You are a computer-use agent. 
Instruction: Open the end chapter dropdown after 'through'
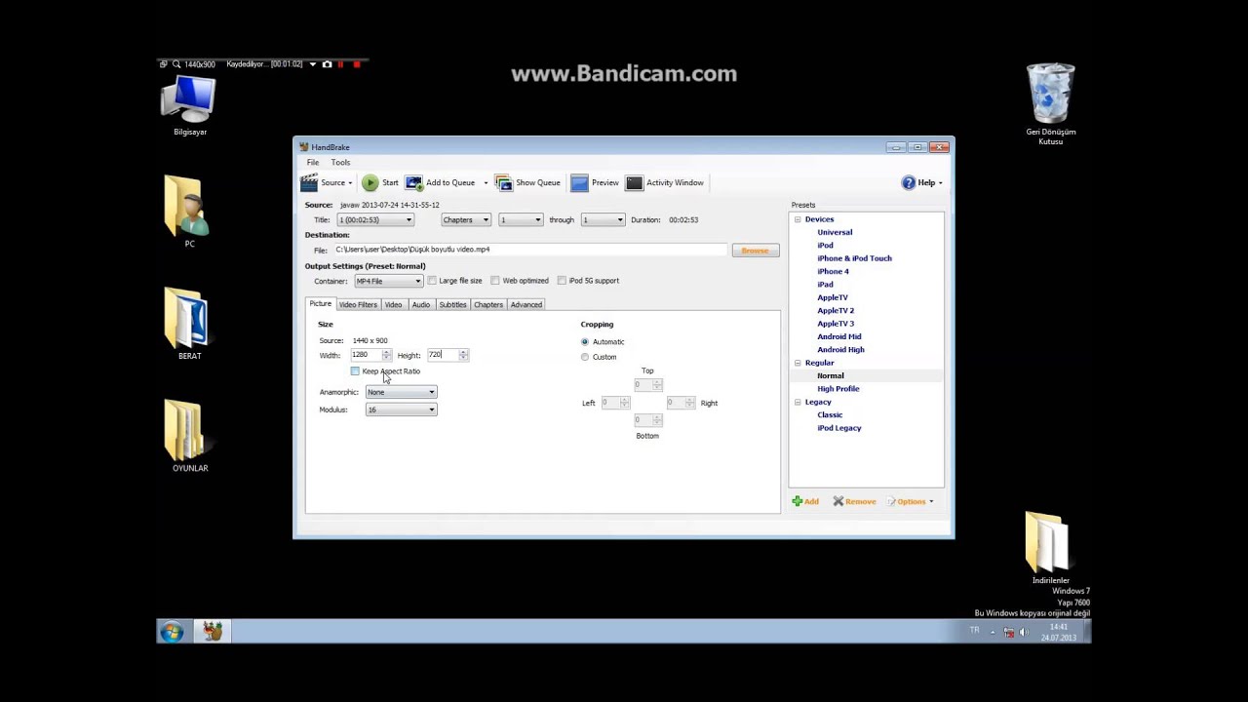pyautogui.click(x=603, y=220)
